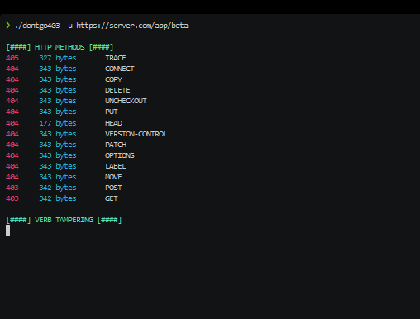The image size is (420, 319).
Task: Select the CONNECT method name
Action: [x=120, y=69]
